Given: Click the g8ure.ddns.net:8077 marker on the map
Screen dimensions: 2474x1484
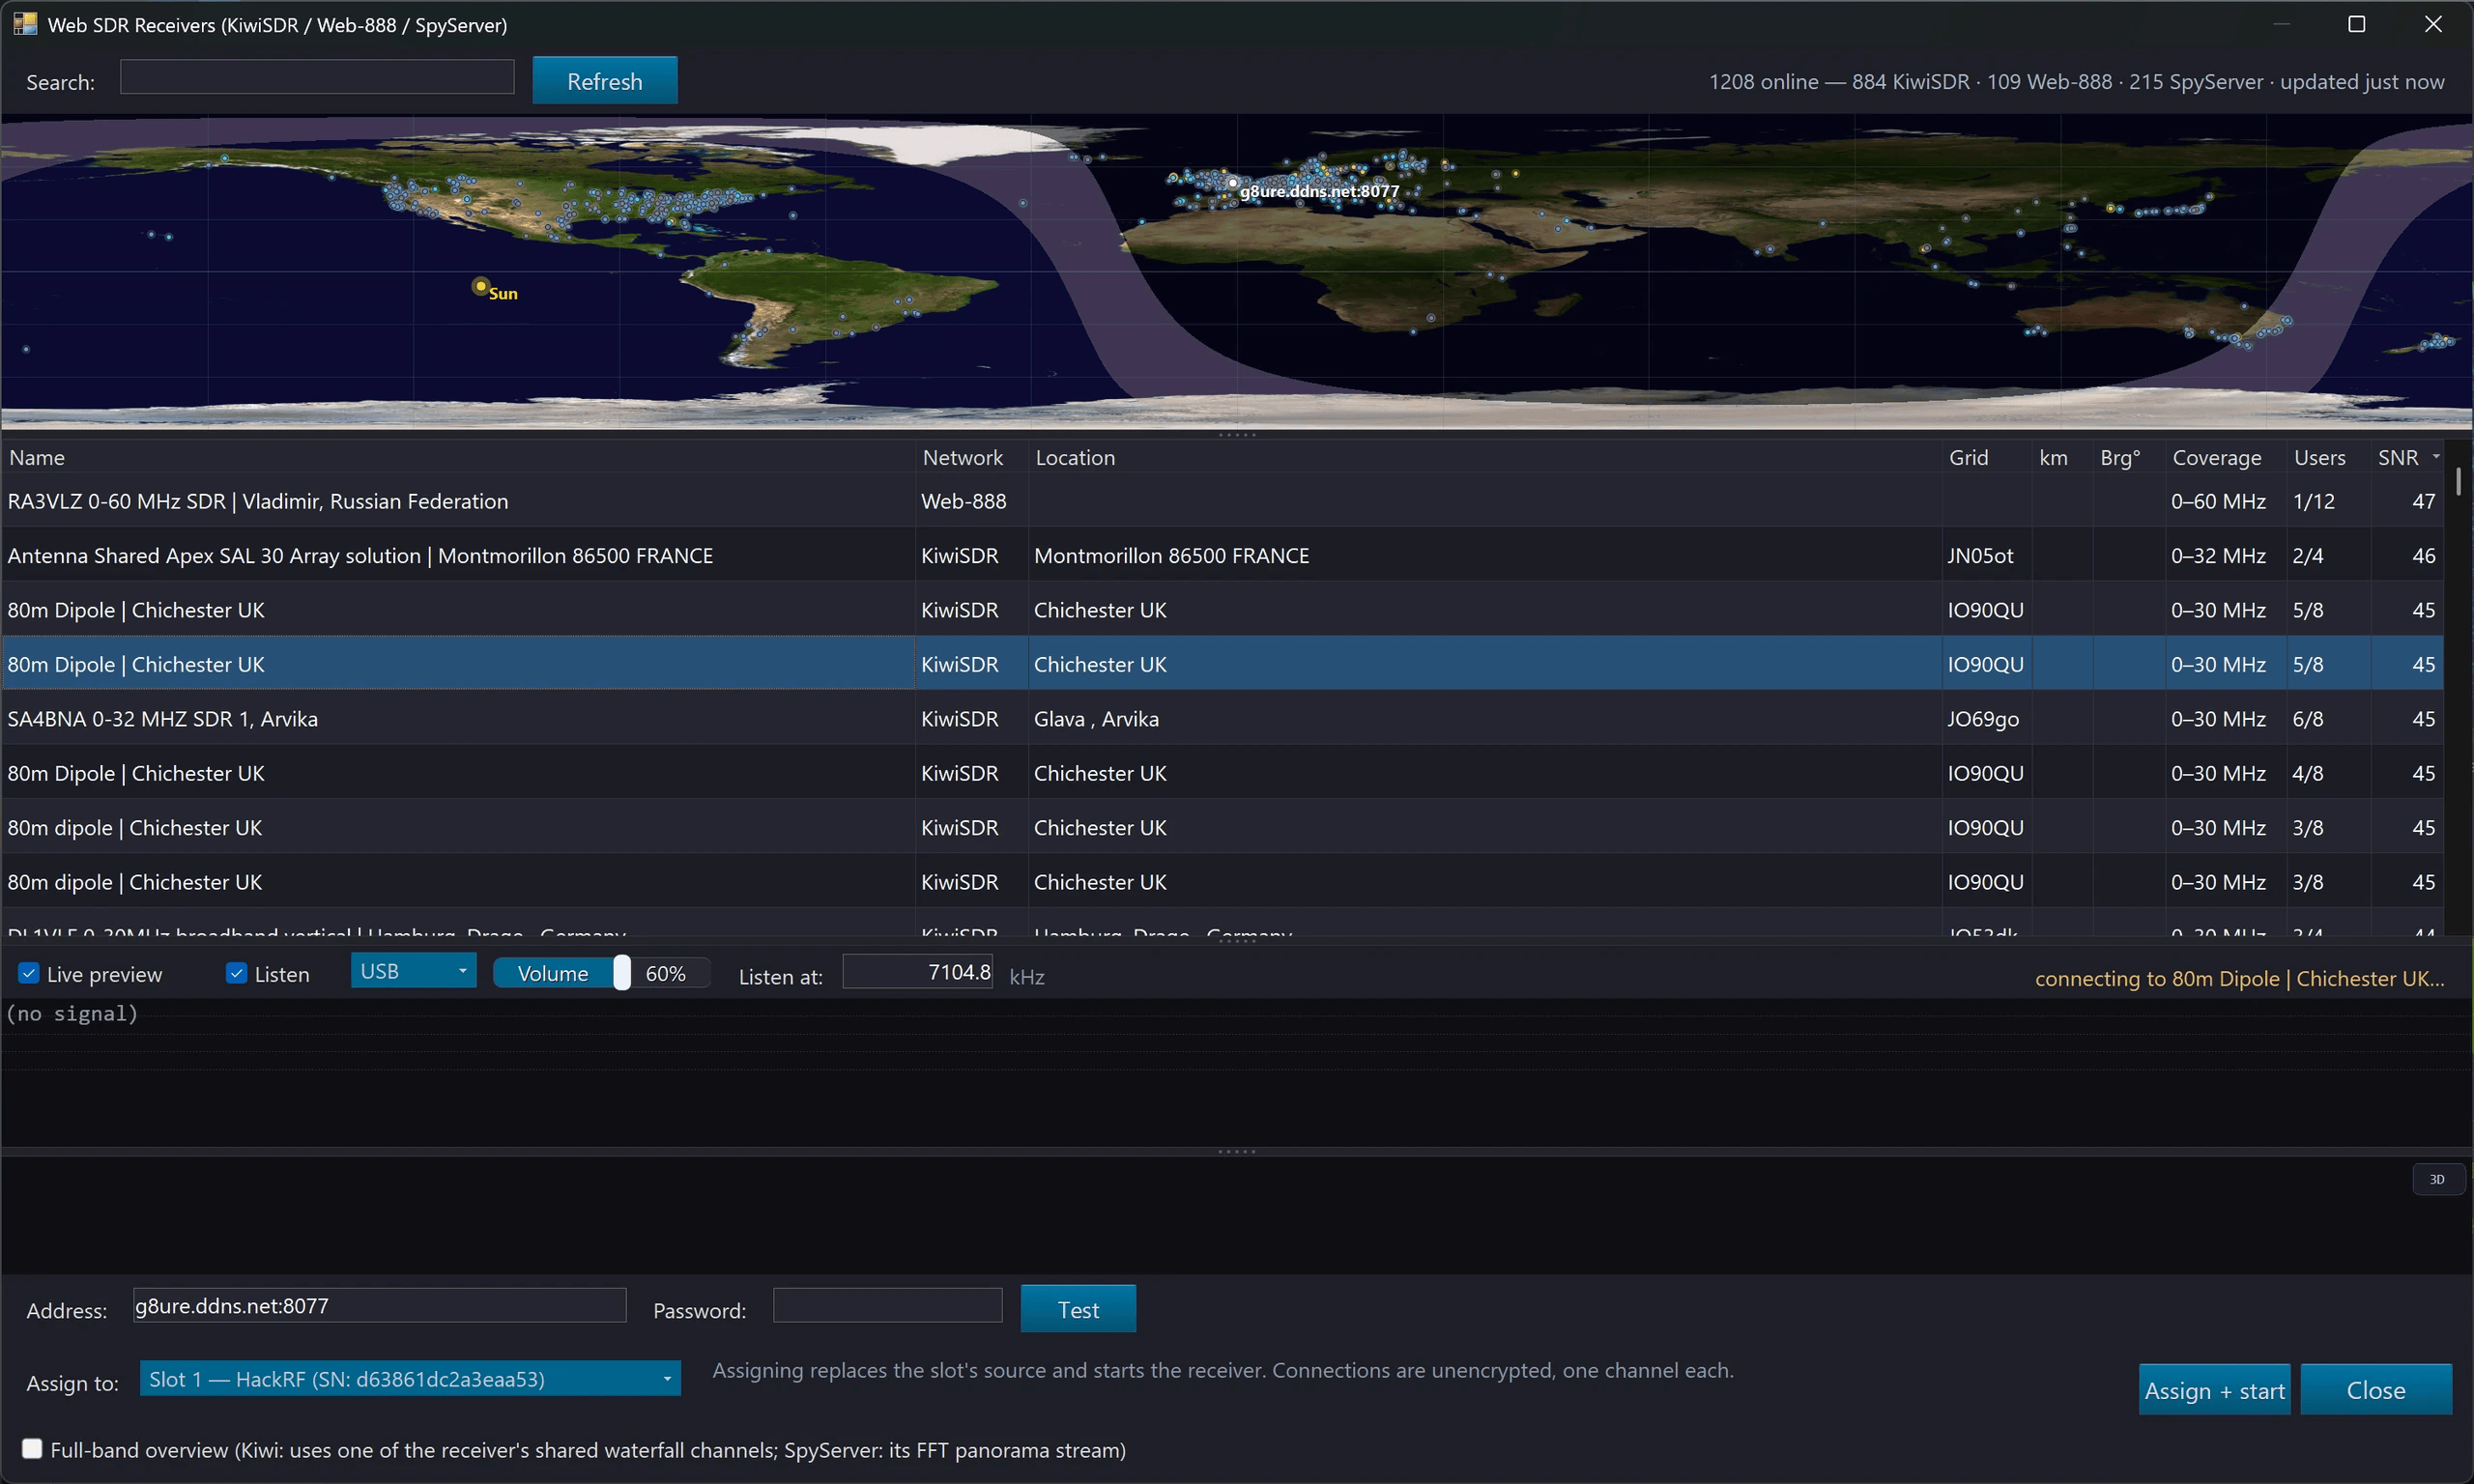Looking at the screenshot, I should (x=1233, y=184).
